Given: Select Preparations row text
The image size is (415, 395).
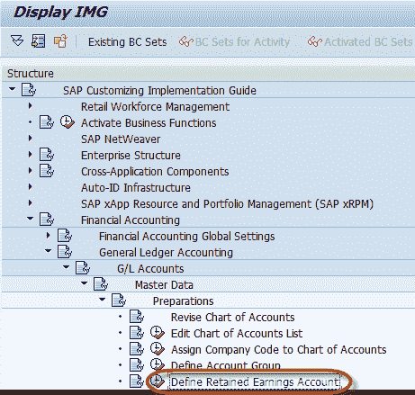Looking at the screenshot, I should [x=183, y=301].
